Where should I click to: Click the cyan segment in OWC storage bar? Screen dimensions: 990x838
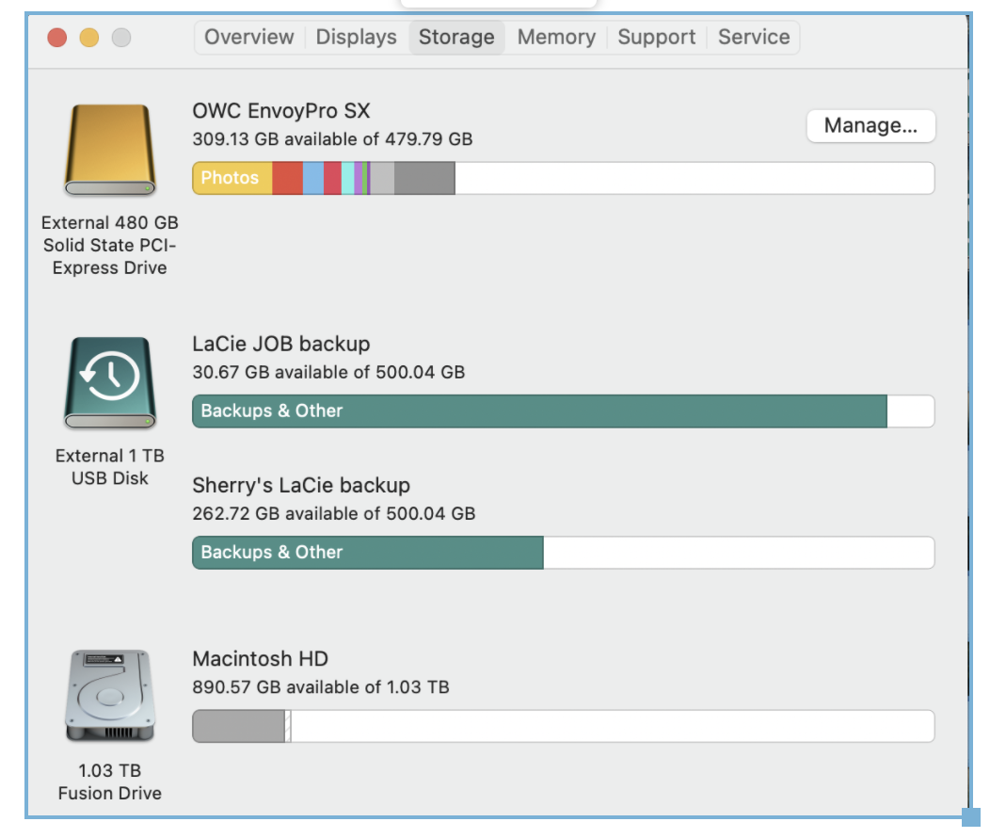click(348, 178)
